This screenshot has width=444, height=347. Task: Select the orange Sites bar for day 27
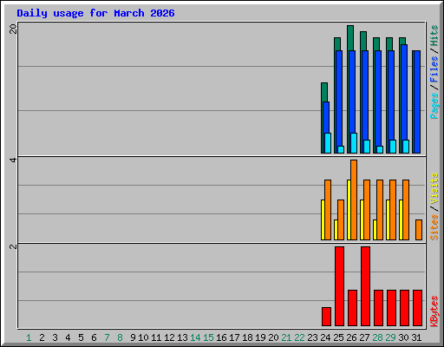point(367,210)
